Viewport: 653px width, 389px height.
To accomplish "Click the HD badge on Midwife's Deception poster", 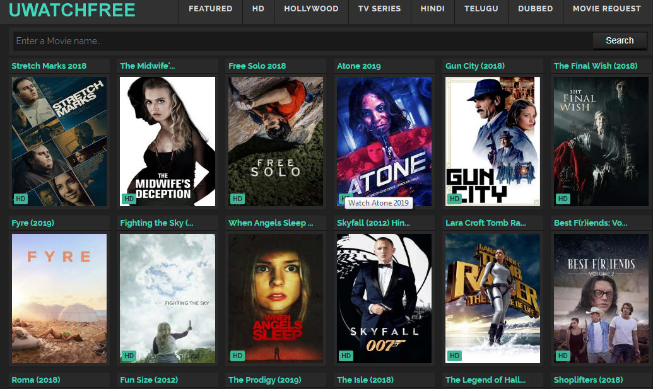I will coord(129,199).
